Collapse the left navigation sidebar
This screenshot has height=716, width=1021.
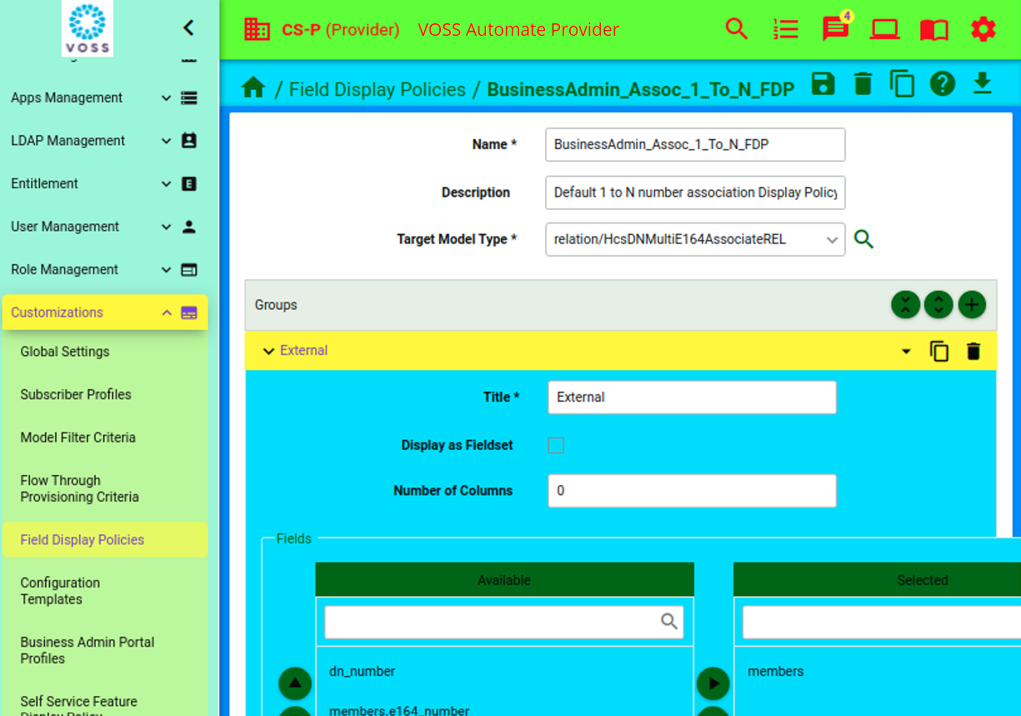pyautogui.click(x=188, y=28)
